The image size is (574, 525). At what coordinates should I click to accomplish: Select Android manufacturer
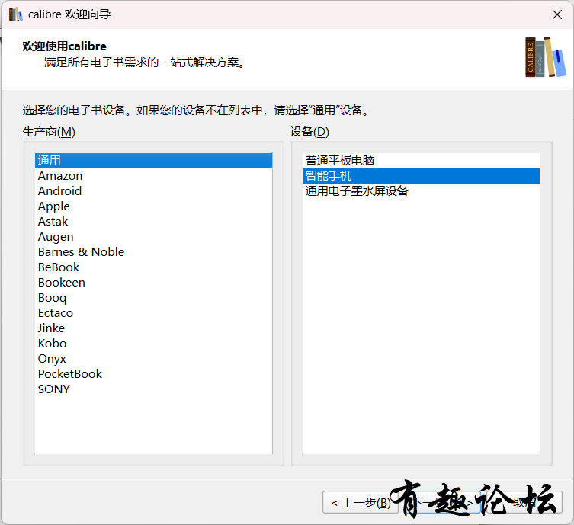click(x=153, y=191)
